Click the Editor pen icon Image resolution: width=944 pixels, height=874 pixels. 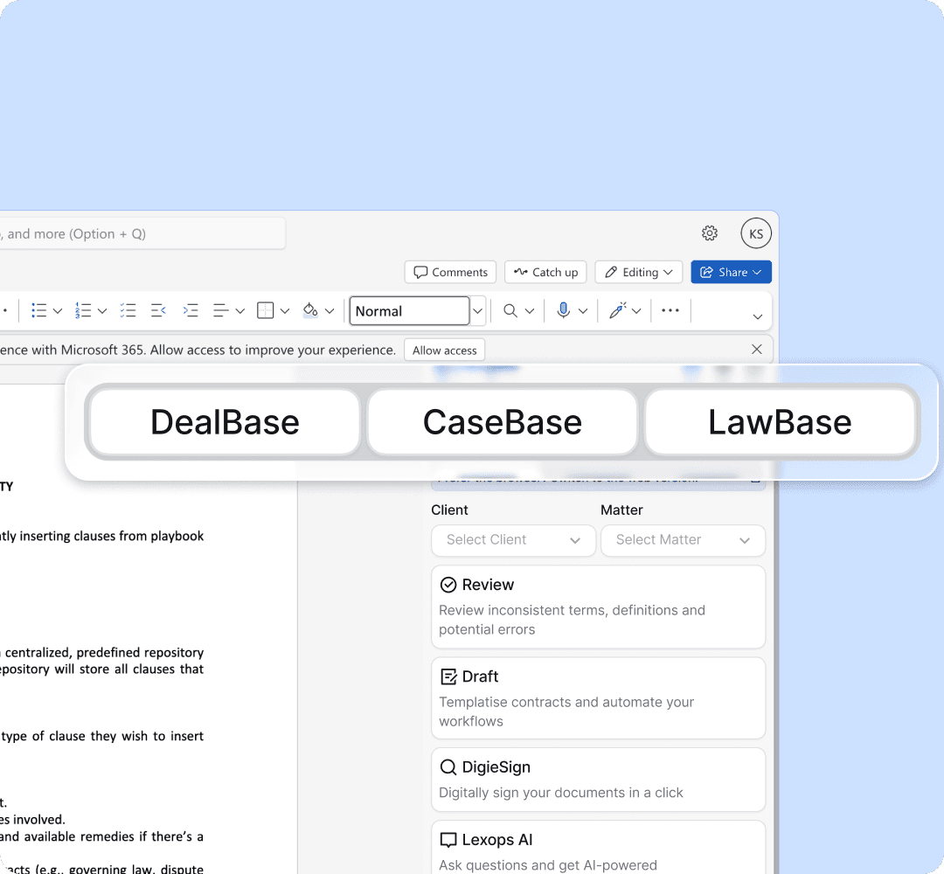pos(618,310)
